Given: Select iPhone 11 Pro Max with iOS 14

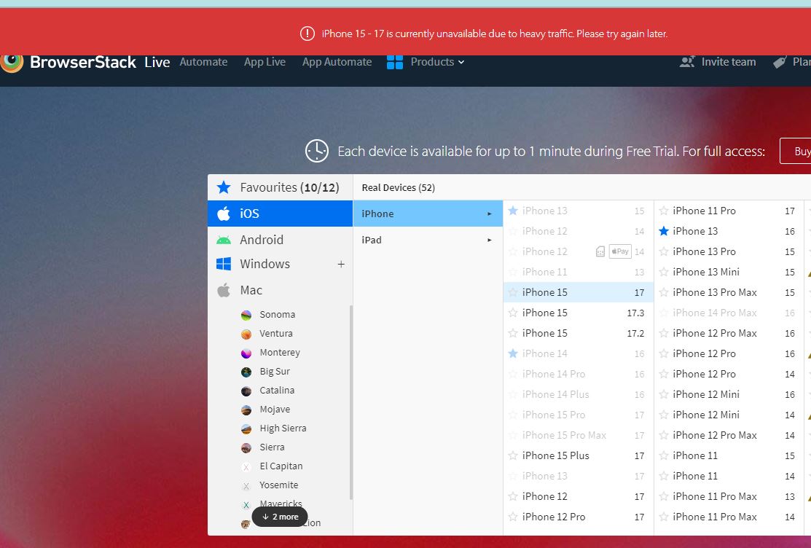Looking at the screenshot, I should [x=729, y=517].
